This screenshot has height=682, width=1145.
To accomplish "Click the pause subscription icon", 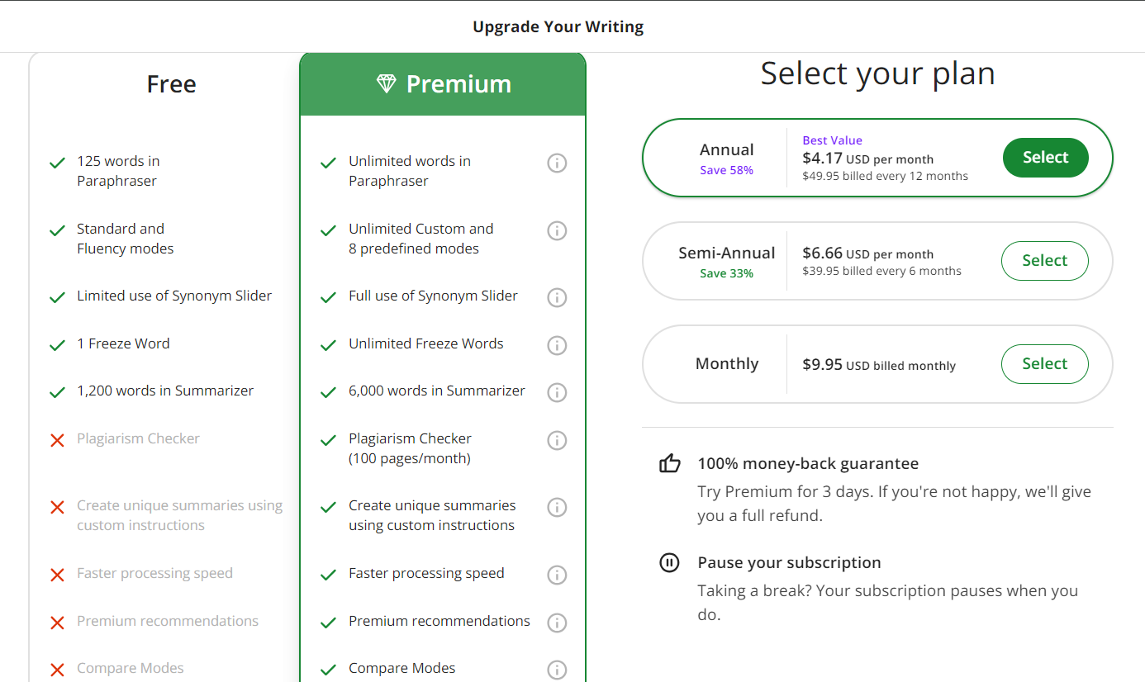I will pyautogui.click(x=669, y=563).
